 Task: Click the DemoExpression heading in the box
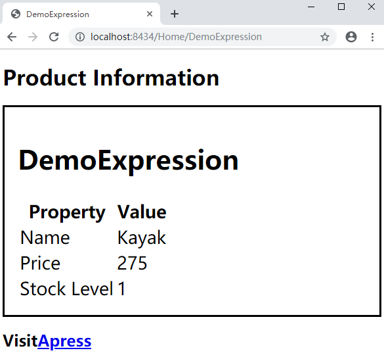[129, 160]
